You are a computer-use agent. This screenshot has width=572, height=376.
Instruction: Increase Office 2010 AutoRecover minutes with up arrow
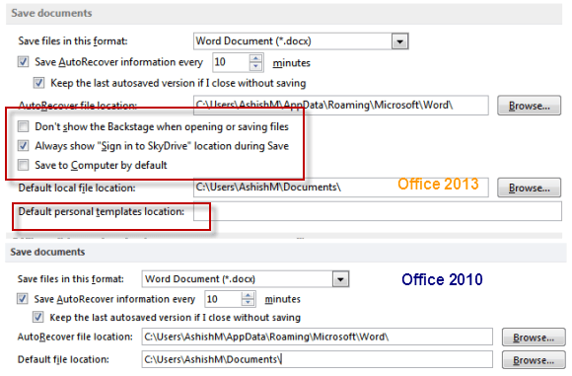[249, 295]
